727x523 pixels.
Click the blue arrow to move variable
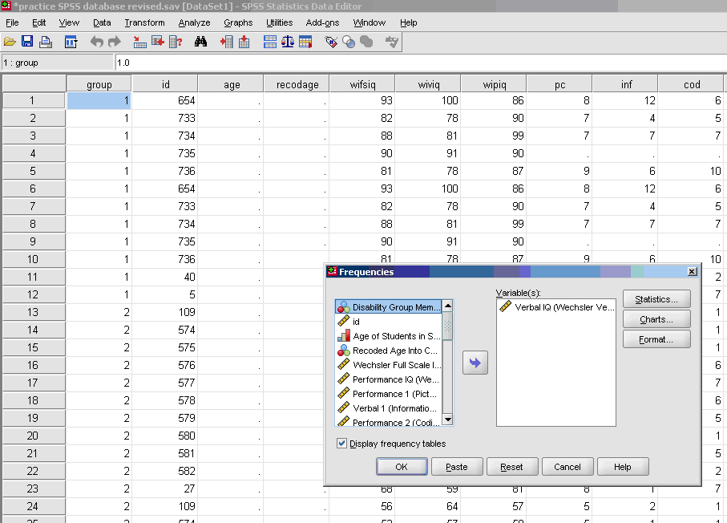pyautogui.click(x=475, y=363)
